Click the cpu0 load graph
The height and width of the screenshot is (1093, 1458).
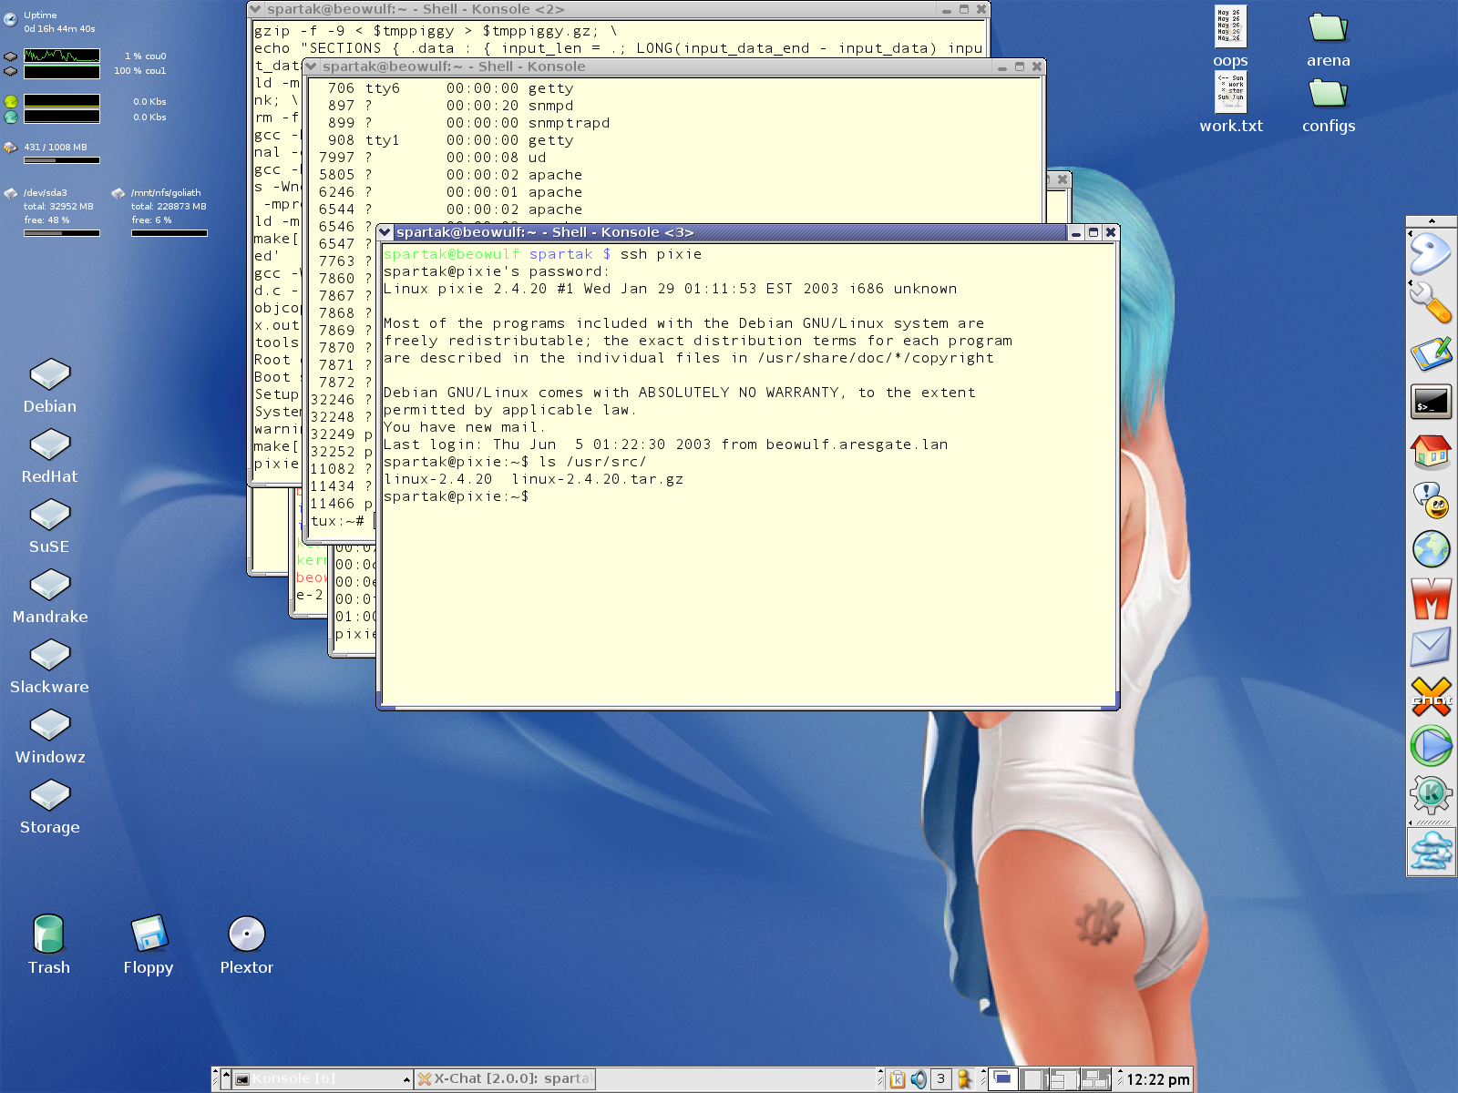pos(62,56)
